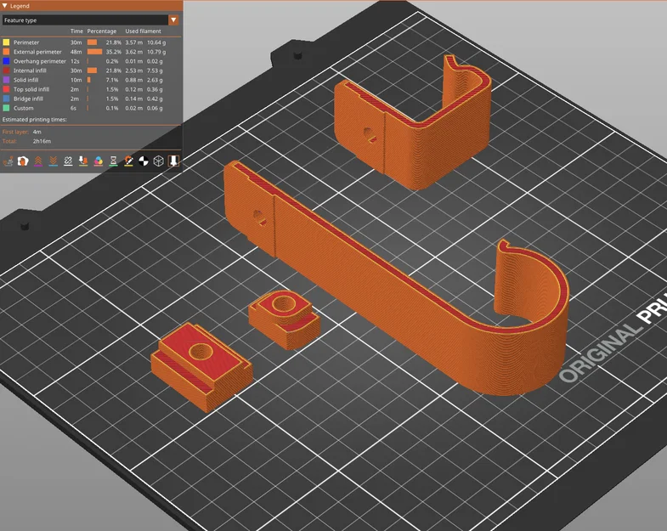Toggle the red Top solid infill swatch

(6, 89)
